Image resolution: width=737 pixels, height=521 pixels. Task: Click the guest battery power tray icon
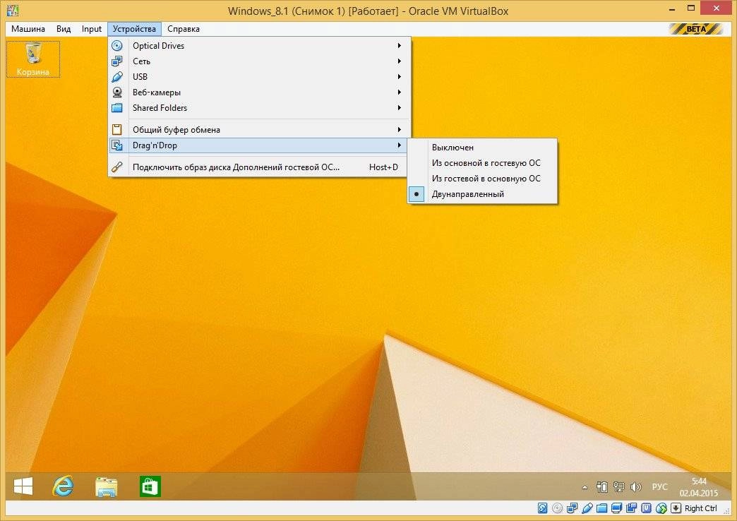[x=602, y=487]
